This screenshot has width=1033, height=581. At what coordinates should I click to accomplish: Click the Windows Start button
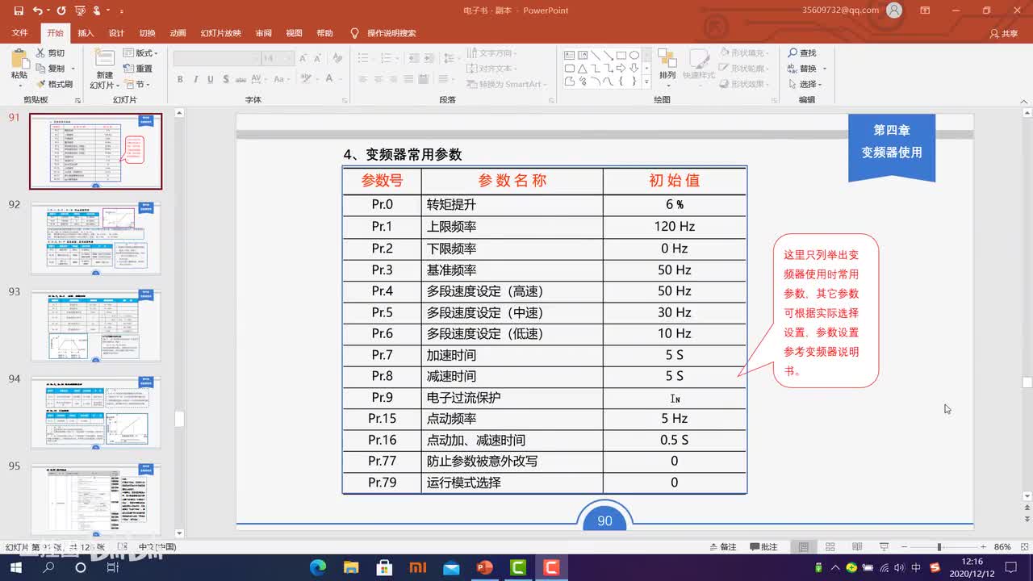pyautogui.click(x=16, y=567)
